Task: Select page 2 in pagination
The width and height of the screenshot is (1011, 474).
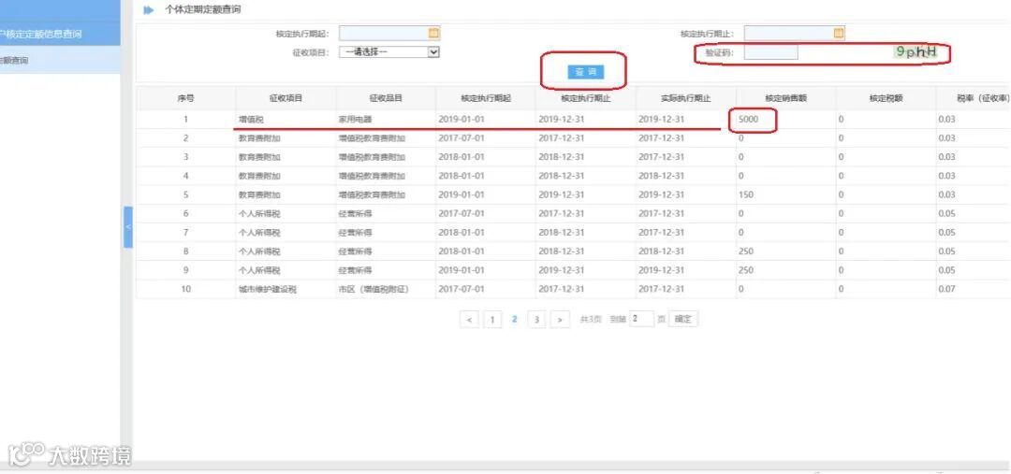Action: 515,320
